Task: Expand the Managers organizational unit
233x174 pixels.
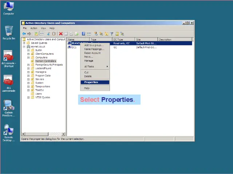Action: tap(28, 72)
